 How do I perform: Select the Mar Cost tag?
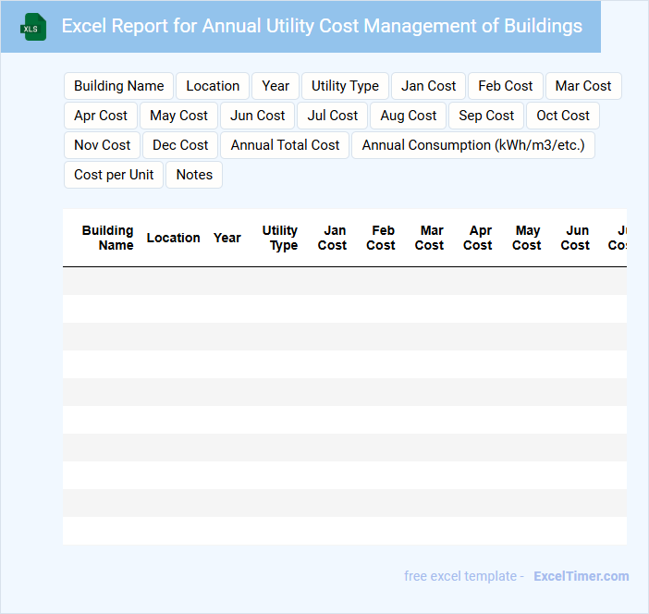583,86
